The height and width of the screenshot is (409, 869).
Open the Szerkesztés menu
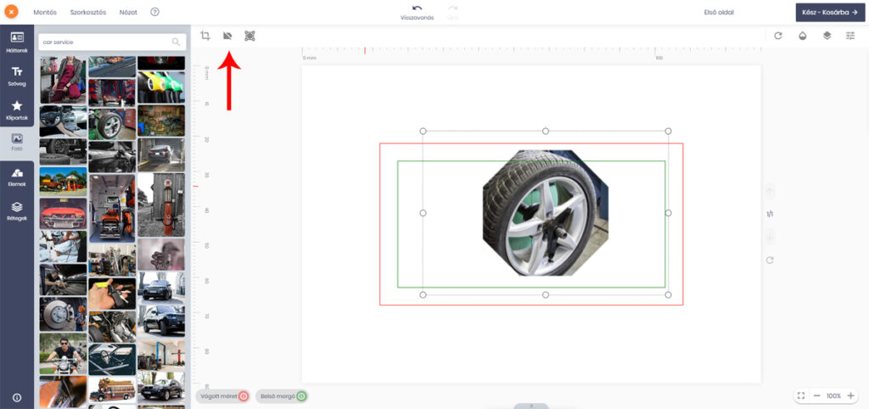tap(87, 12)
